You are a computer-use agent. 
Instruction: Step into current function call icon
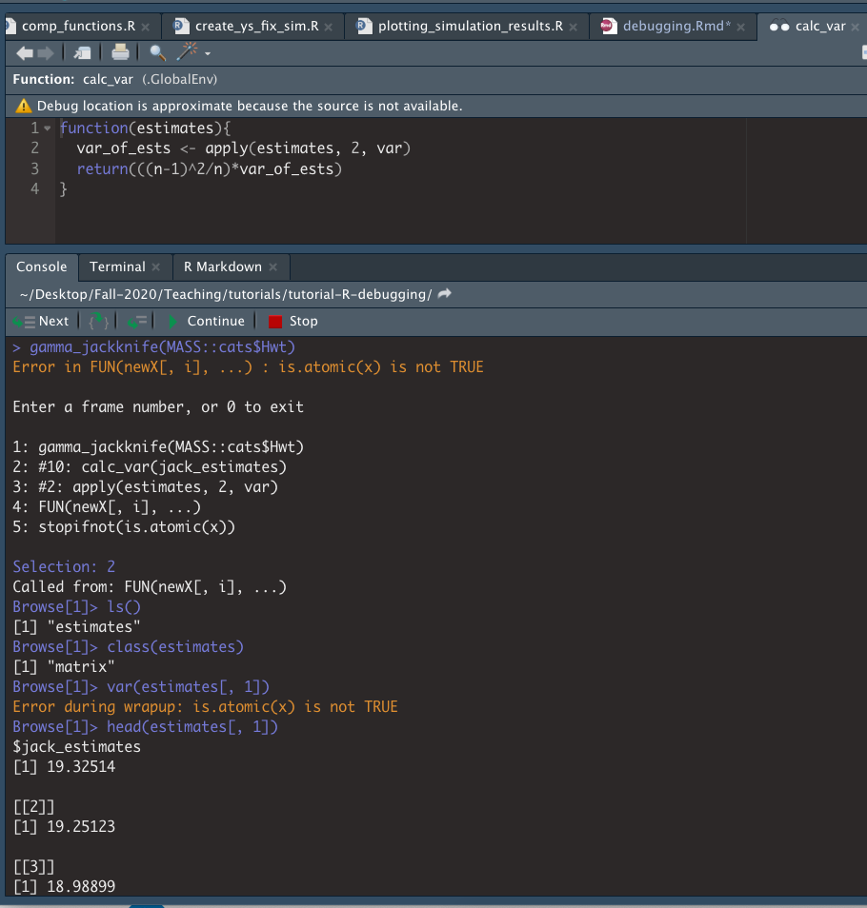[98, 322]
